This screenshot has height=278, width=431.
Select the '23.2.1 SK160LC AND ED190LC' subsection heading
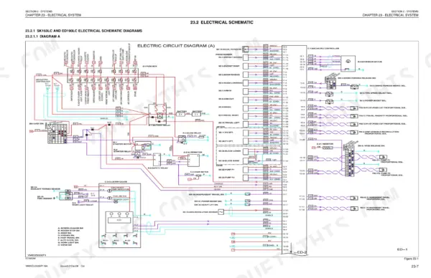tap(84, 31)
